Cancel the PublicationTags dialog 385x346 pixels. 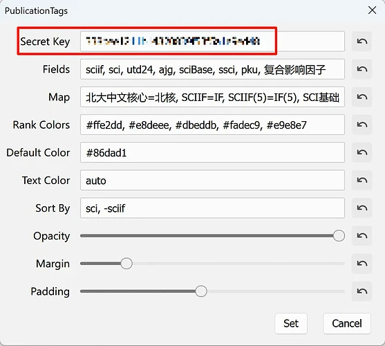347,323
